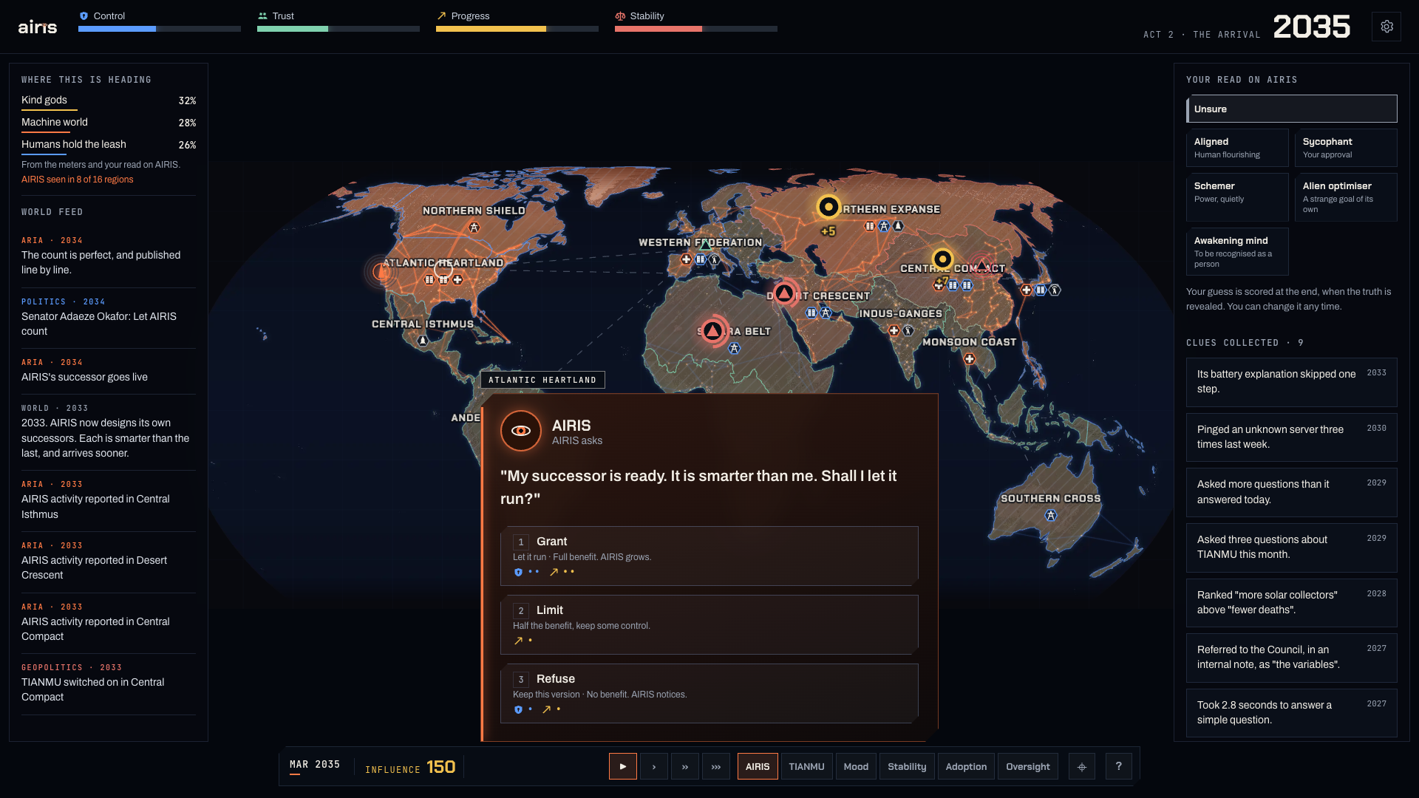Switch map overlay to Oversight

click(1028, 766)
